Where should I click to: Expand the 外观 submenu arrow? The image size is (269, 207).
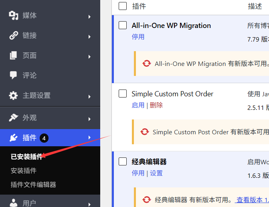click(x=89, y=119)
